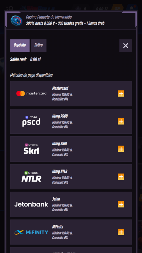Expand Utorg PSCD with the plus icon
This screenshot has width=142, height=253.
[121, 121]
